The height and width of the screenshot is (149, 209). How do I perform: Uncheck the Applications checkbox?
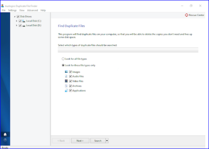[70, 91]
